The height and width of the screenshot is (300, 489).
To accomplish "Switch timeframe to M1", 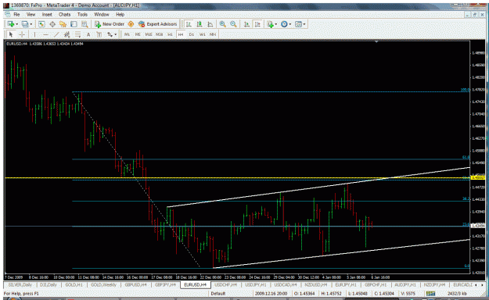I will tap(127, 34).
